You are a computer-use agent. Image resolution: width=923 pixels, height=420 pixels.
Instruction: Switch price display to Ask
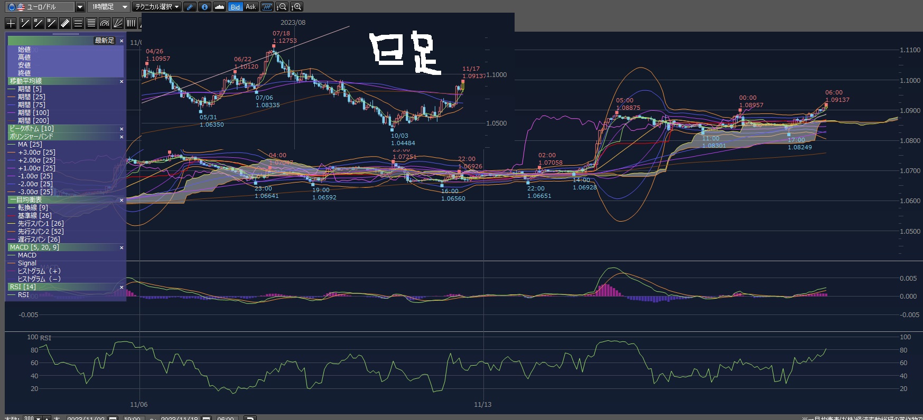pyautogui.click(x=250, y=7)
